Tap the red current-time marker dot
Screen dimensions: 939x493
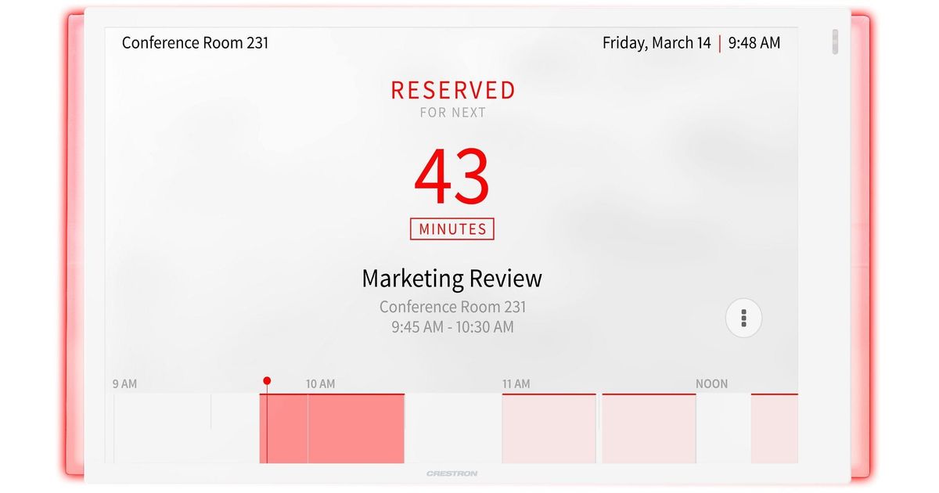tap(267, 381)
